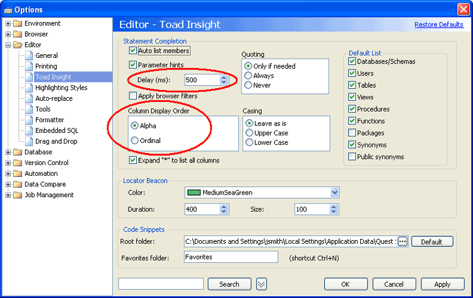Screen dimensions: 473x298
Task: Enable Public synonyms in Default List
Action: [352, 156]
